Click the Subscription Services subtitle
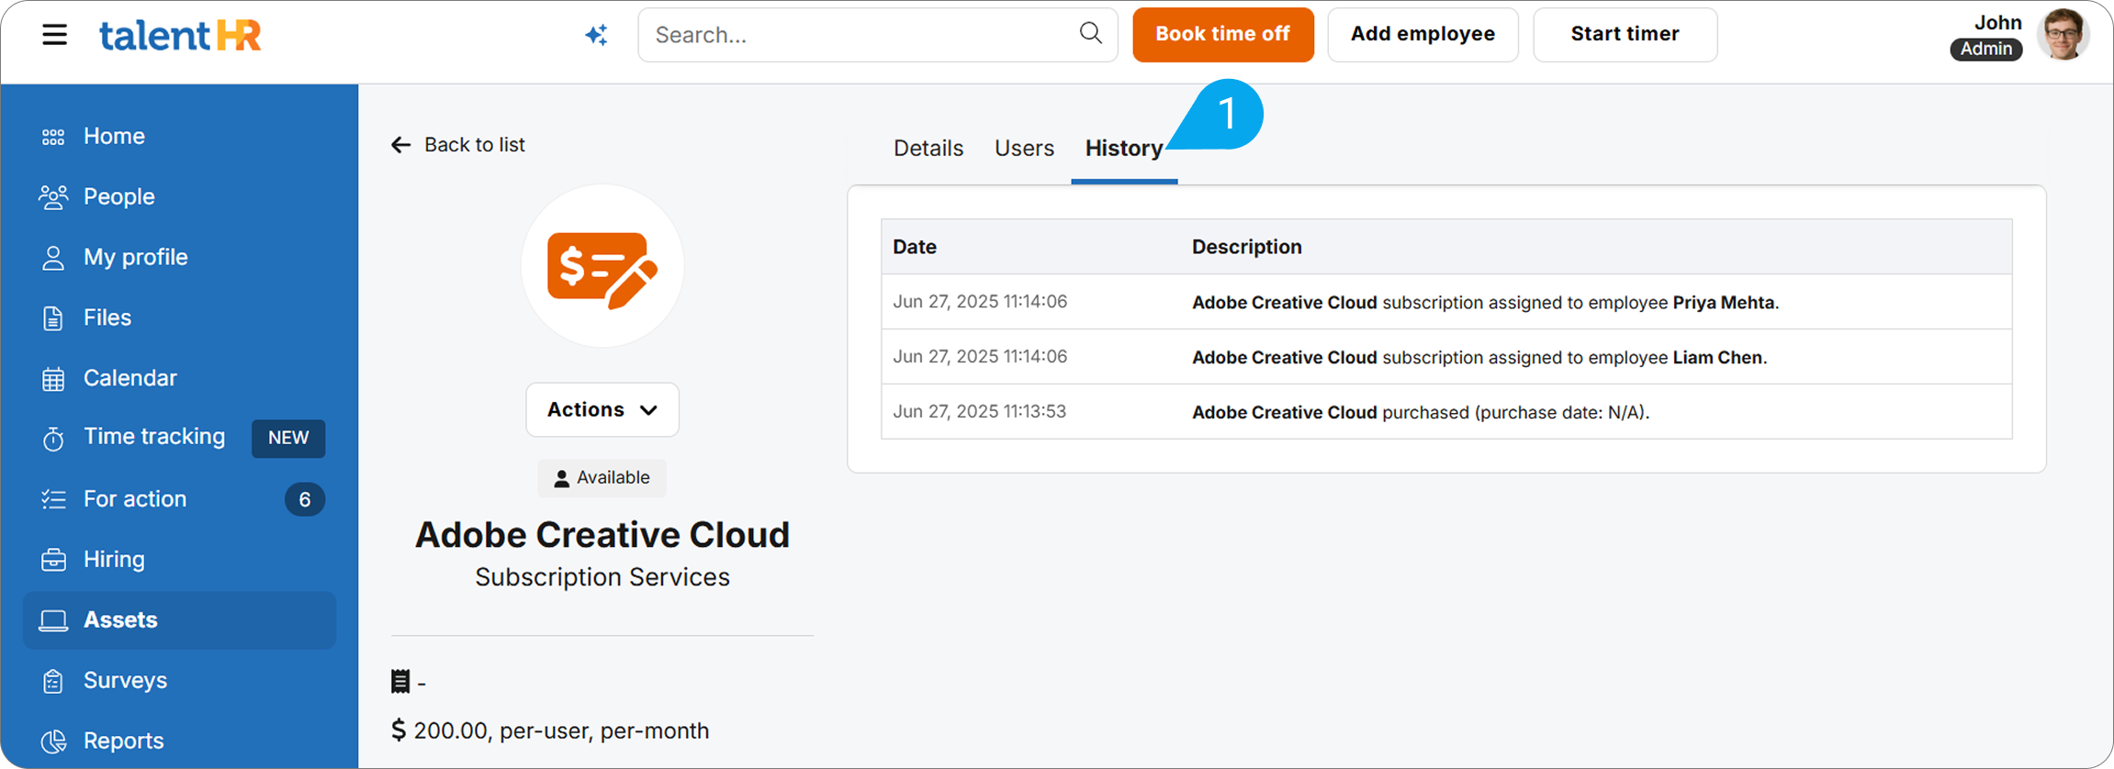 pos(602,577)
